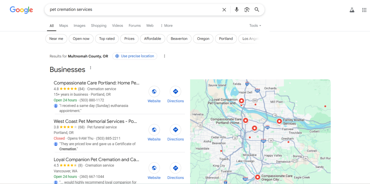Open Website icon for West Coast Pet Memorial
370x184 pixels.
154,130
